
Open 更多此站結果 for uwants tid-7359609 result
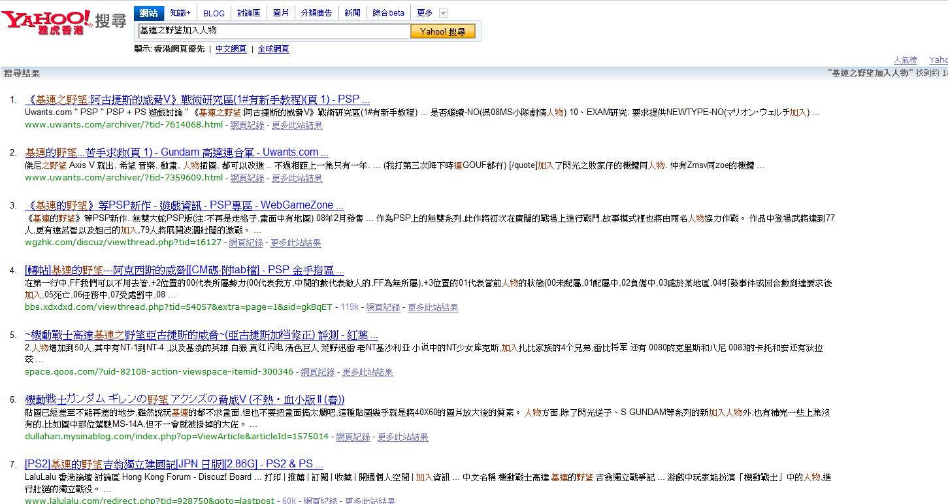[x=297, y=178]
